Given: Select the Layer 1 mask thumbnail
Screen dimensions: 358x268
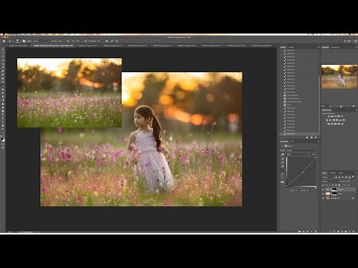Looking at the screenshot, I should point(334,194).
